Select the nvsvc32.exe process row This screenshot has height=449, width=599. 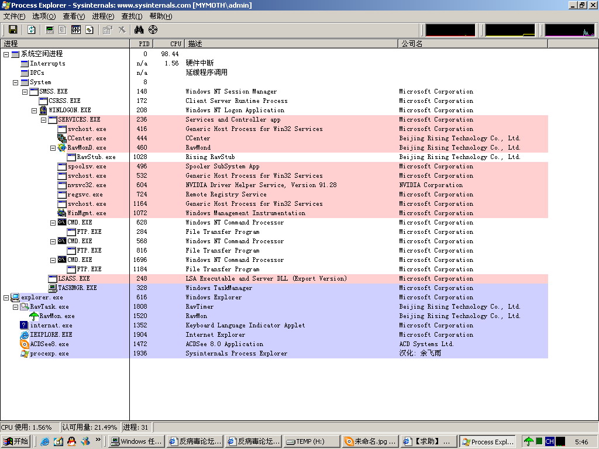[x=274, y=185]
